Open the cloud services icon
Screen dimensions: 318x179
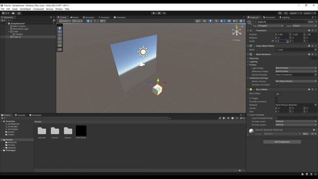pos(13,13)
